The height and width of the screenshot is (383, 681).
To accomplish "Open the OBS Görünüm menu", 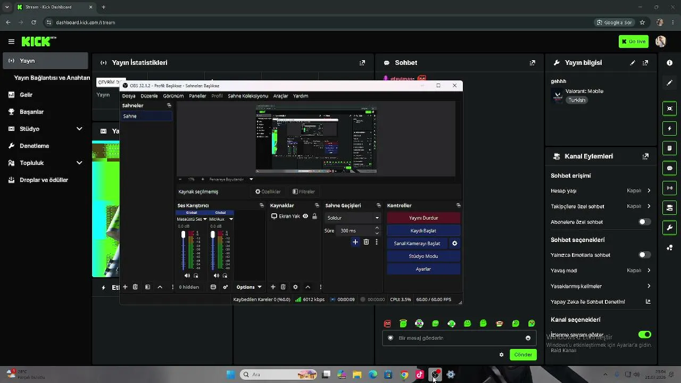I will click(x=173, y=96).
